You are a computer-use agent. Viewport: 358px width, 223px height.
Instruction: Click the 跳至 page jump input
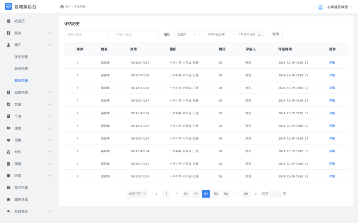click(x=275, y=194)
